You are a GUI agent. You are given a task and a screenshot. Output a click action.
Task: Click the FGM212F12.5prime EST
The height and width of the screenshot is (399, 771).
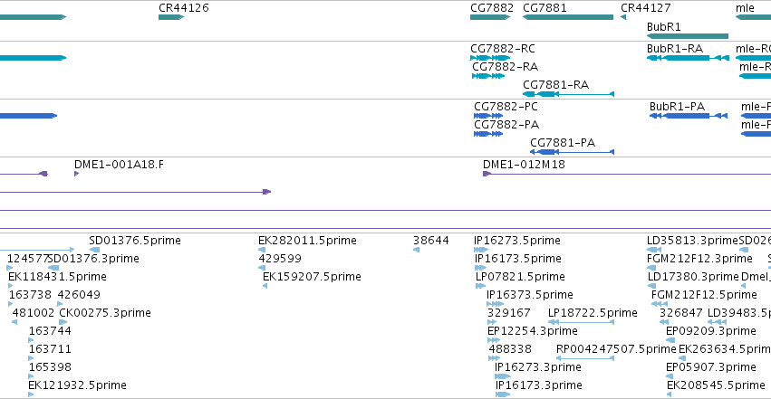click(x=660, y=304)
